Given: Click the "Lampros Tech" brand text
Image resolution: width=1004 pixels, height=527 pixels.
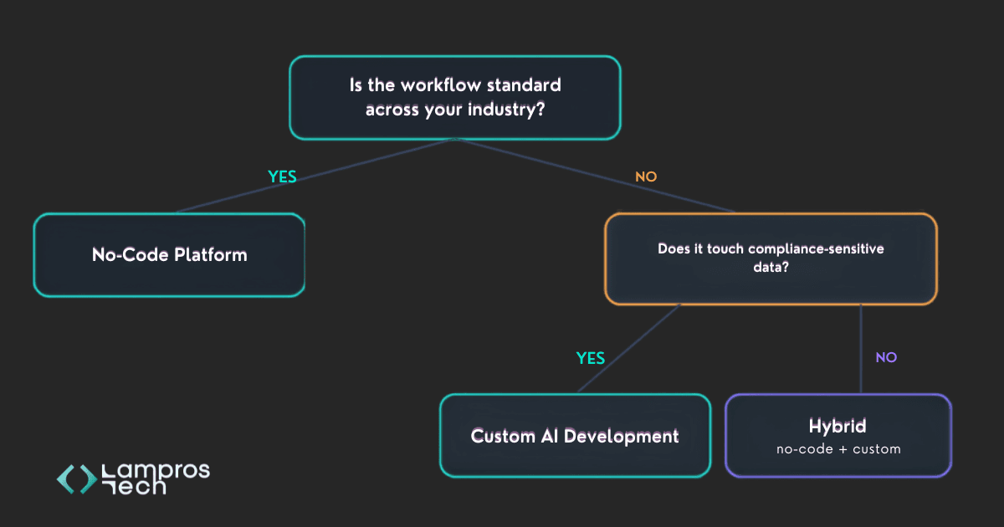Looking at the screenshot, I should coord(155,478).
